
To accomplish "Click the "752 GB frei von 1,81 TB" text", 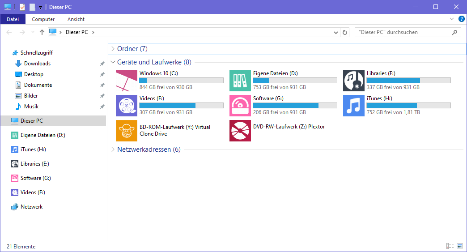I will (393, 112).
